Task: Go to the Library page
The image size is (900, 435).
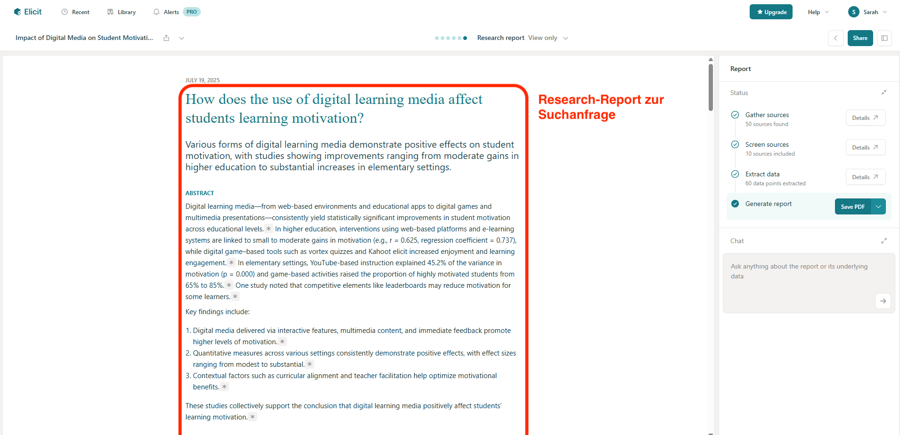Action: 122,12
